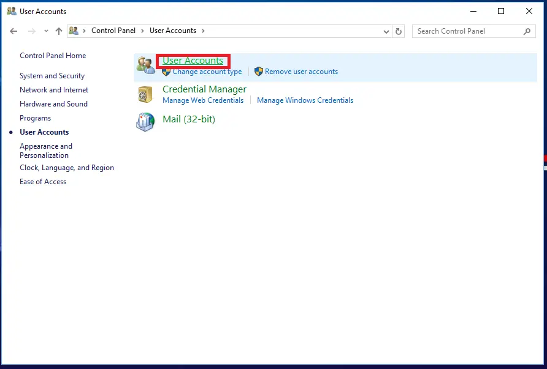Screen dimensions: 547x369
Task: Open the address bar history dropdown
Action: click(x=386, y=31)
